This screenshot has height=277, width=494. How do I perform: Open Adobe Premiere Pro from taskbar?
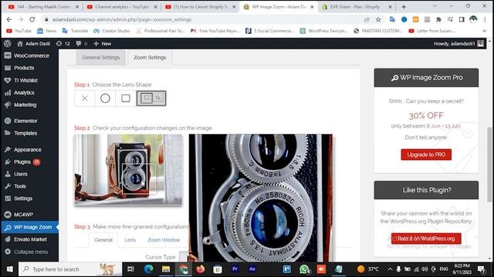pos(235,269)
